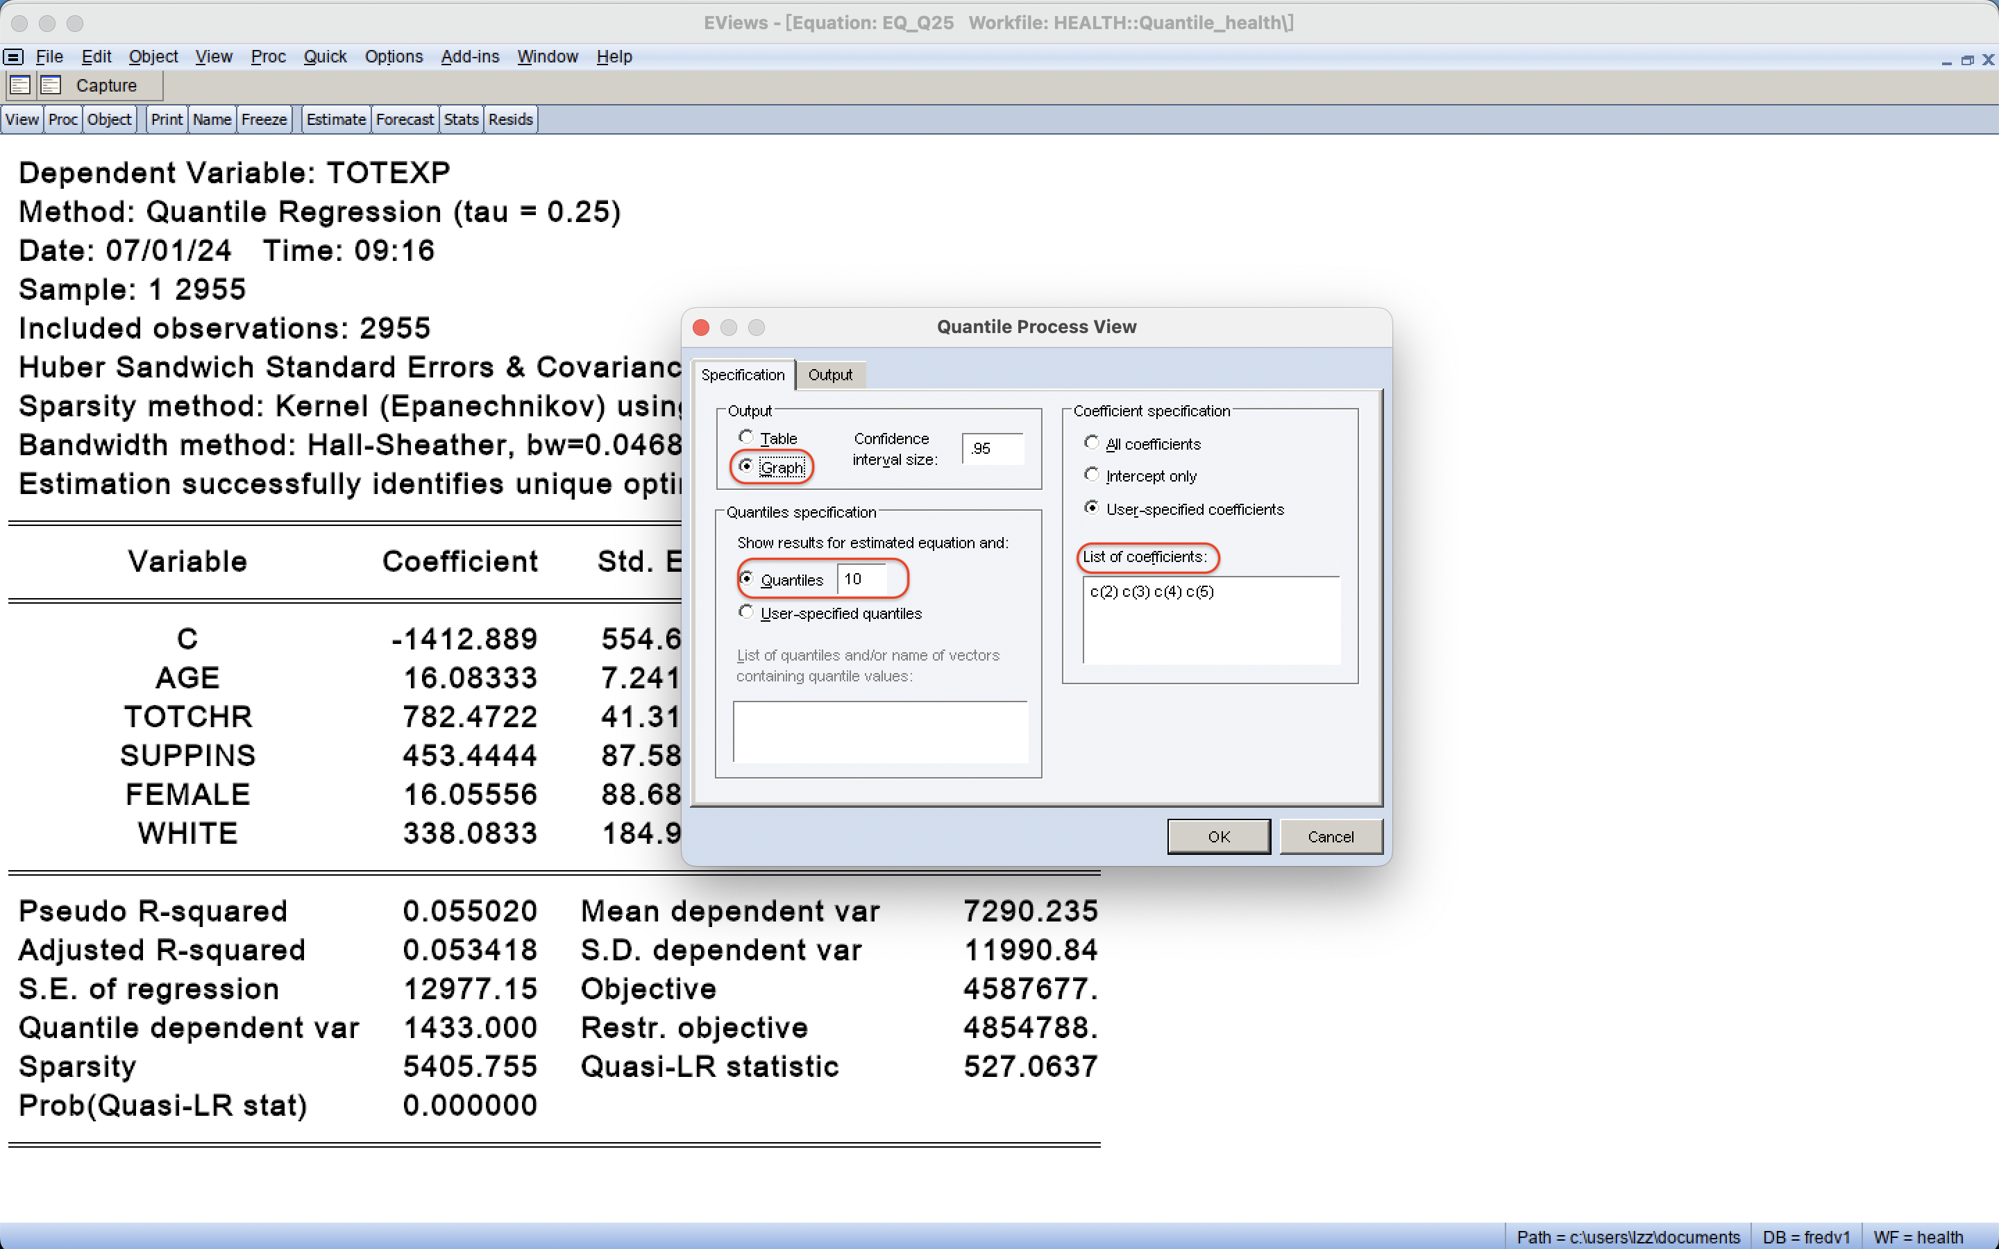Select the Table output radio button
This screenshot has height=1249, width=1999.
[x=747, y=437]
